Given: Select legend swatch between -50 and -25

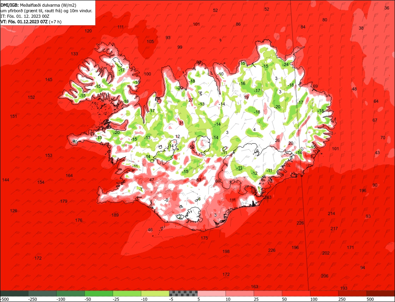Looking at the screenshot, I should (99, 293).
